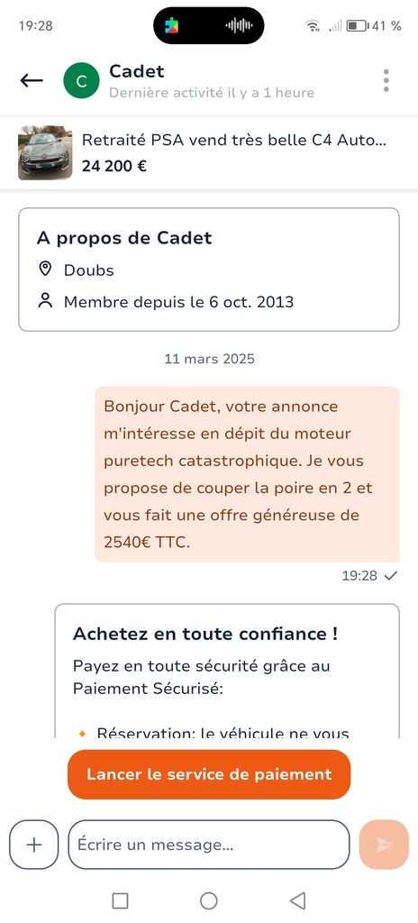Viewport: 418px width, 923px height.
Task: Open the Citroën C4 listing thumbnail
Action: 45,152
